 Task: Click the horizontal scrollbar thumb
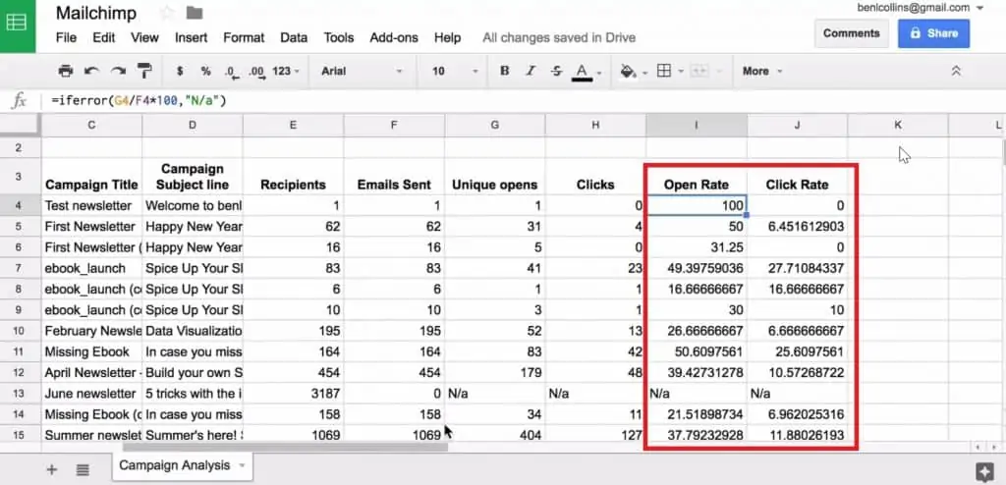coord(285,447)
